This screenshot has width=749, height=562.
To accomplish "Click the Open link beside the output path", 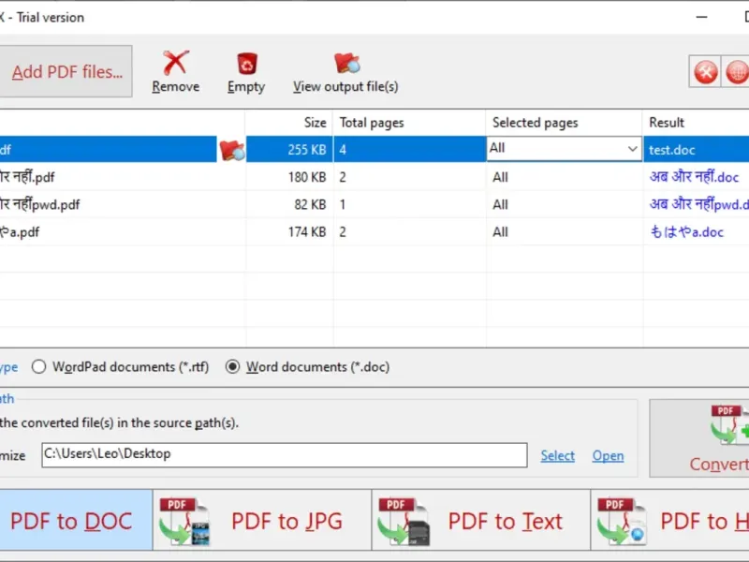I will [x=608, y=456].
